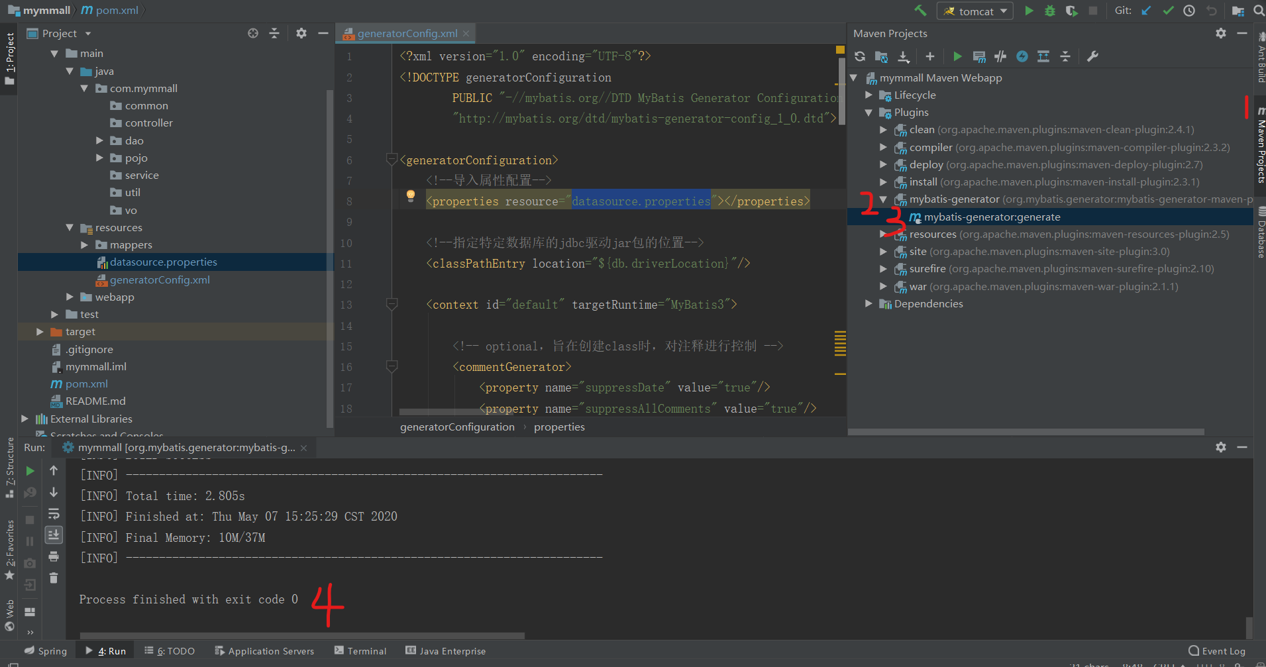Toggle Maven offline mode

tap(1000, 56)
